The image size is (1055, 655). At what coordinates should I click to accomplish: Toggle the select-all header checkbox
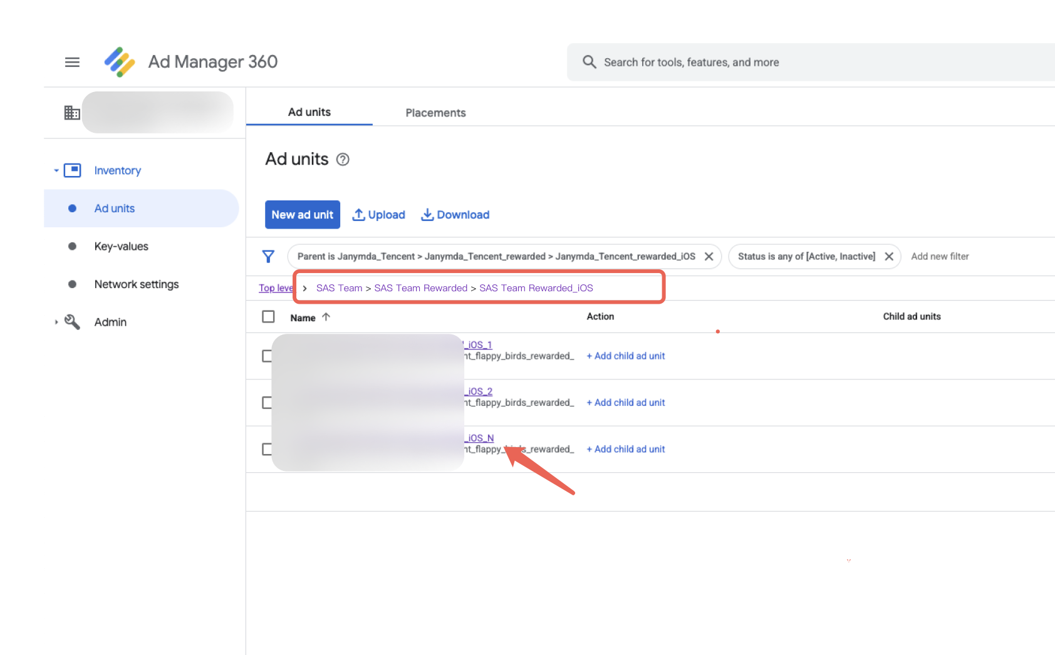268,317
